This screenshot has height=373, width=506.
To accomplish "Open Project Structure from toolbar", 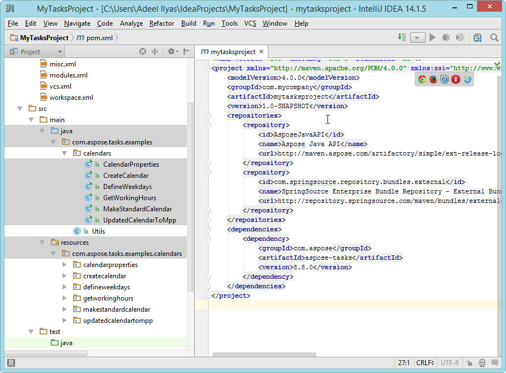I will [x=478, y=37].
